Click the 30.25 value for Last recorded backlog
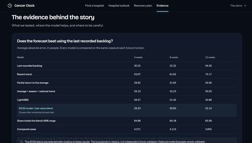The image size is (252, 143). (137, 66)
